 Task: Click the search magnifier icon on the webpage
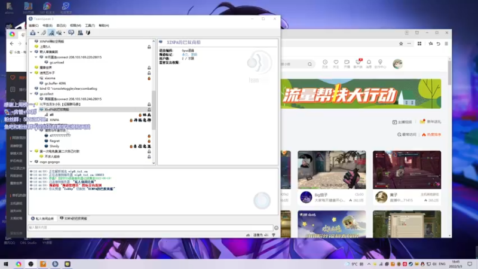310,64
